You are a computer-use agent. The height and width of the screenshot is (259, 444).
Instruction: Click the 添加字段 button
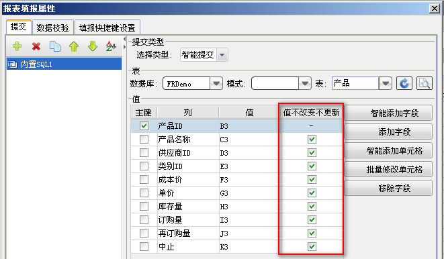click(388, 132)
